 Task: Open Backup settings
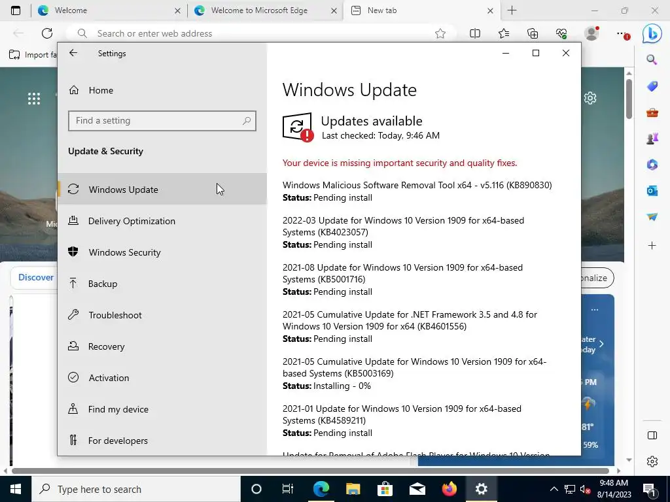tap(162, 284)
